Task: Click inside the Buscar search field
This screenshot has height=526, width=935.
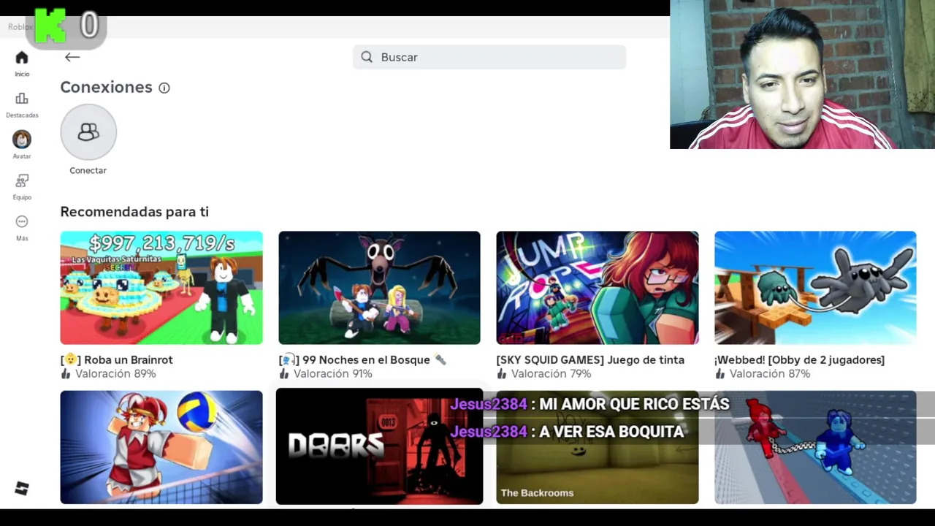Action: pos(489,57)
